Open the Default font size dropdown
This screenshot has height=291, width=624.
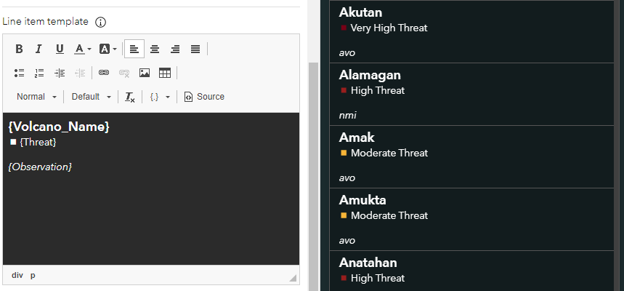(91, 97)
